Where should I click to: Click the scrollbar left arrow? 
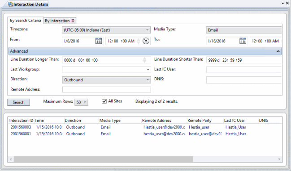tap(11, 159)
